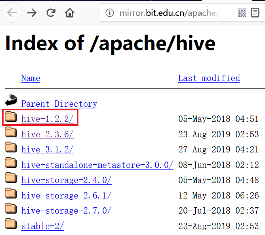Click the date 20-Jul-2018 02:37
The height and width of the screenshot is (235, 265).
(x=219, y=211)
